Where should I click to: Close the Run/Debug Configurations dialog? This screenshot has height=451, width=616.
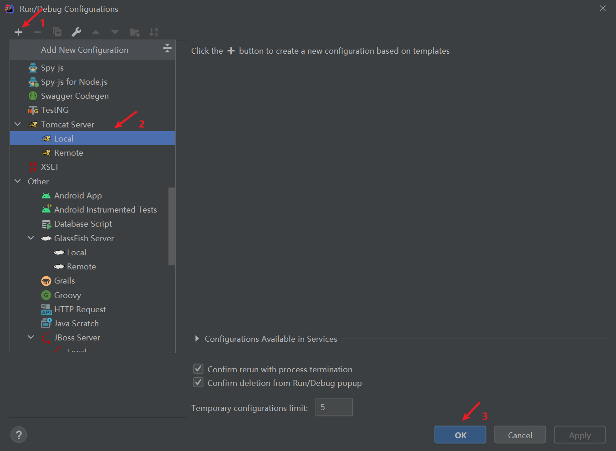pos(603,8)
